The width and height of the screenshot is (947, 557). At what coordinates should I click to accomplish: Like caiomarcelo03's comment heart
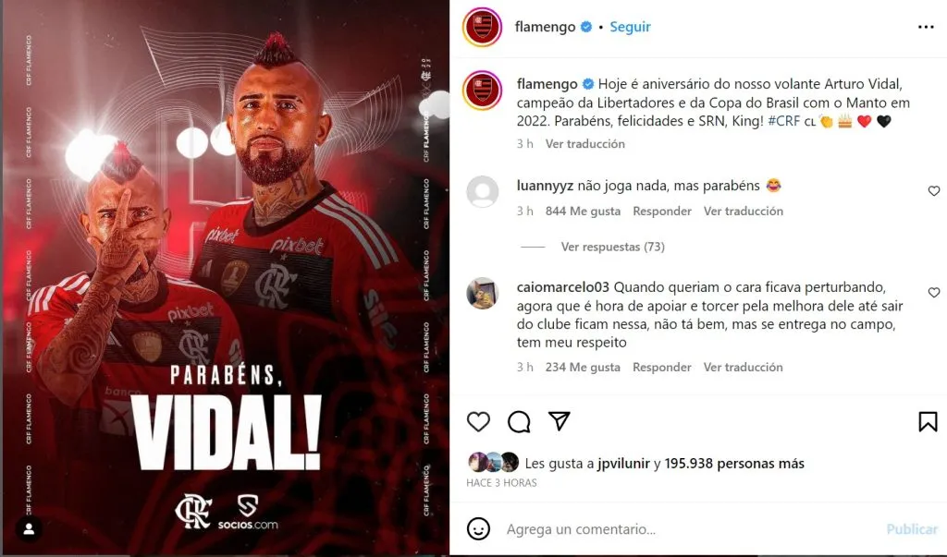pyautogui.click(x=934, y=292)
